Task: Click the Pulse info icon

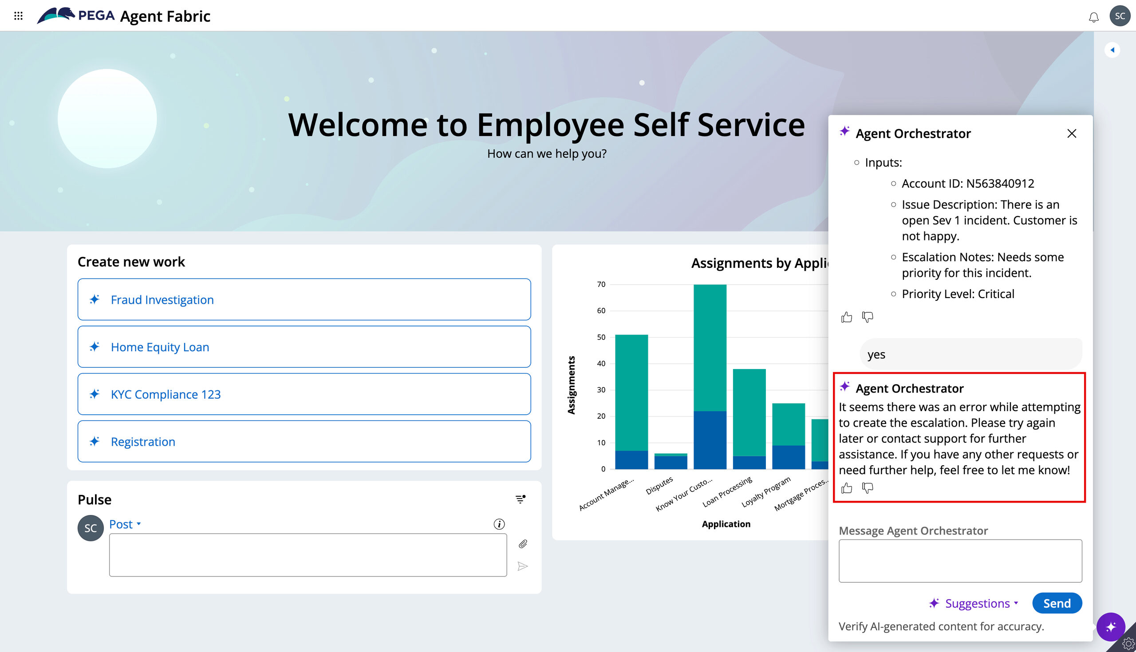Action: [499, 524]
